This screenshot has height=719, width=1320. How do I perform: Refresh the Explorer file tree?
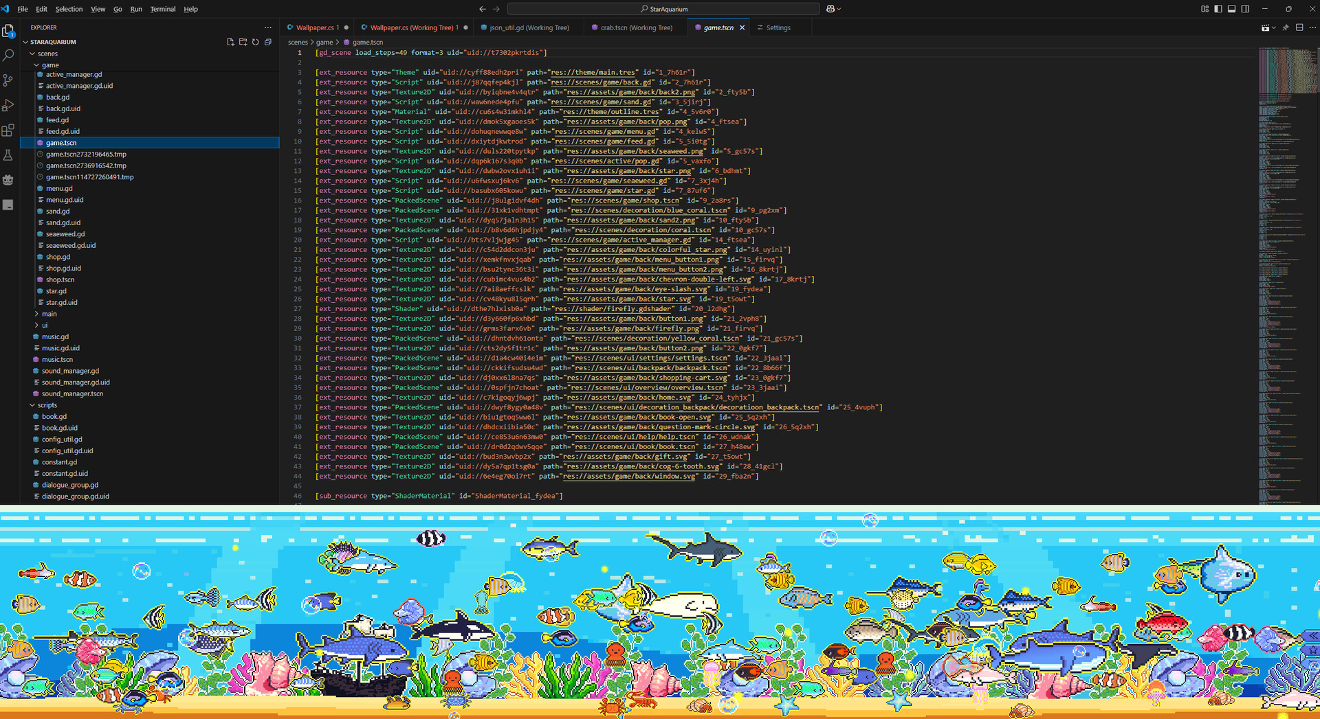[x=255, y=42]
